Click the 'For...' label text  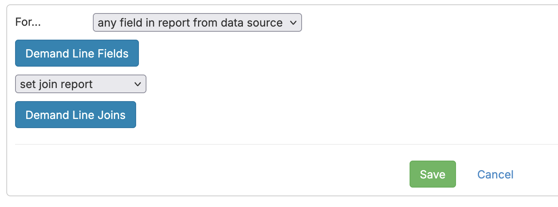(x=28, y=22)
